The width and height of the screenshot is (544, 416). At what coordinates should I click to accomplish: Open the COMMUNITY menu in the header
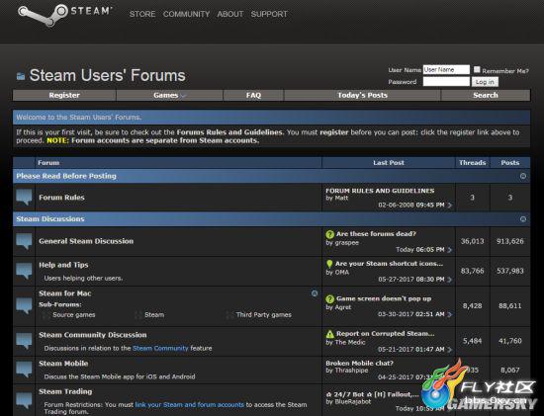[186, 14]
